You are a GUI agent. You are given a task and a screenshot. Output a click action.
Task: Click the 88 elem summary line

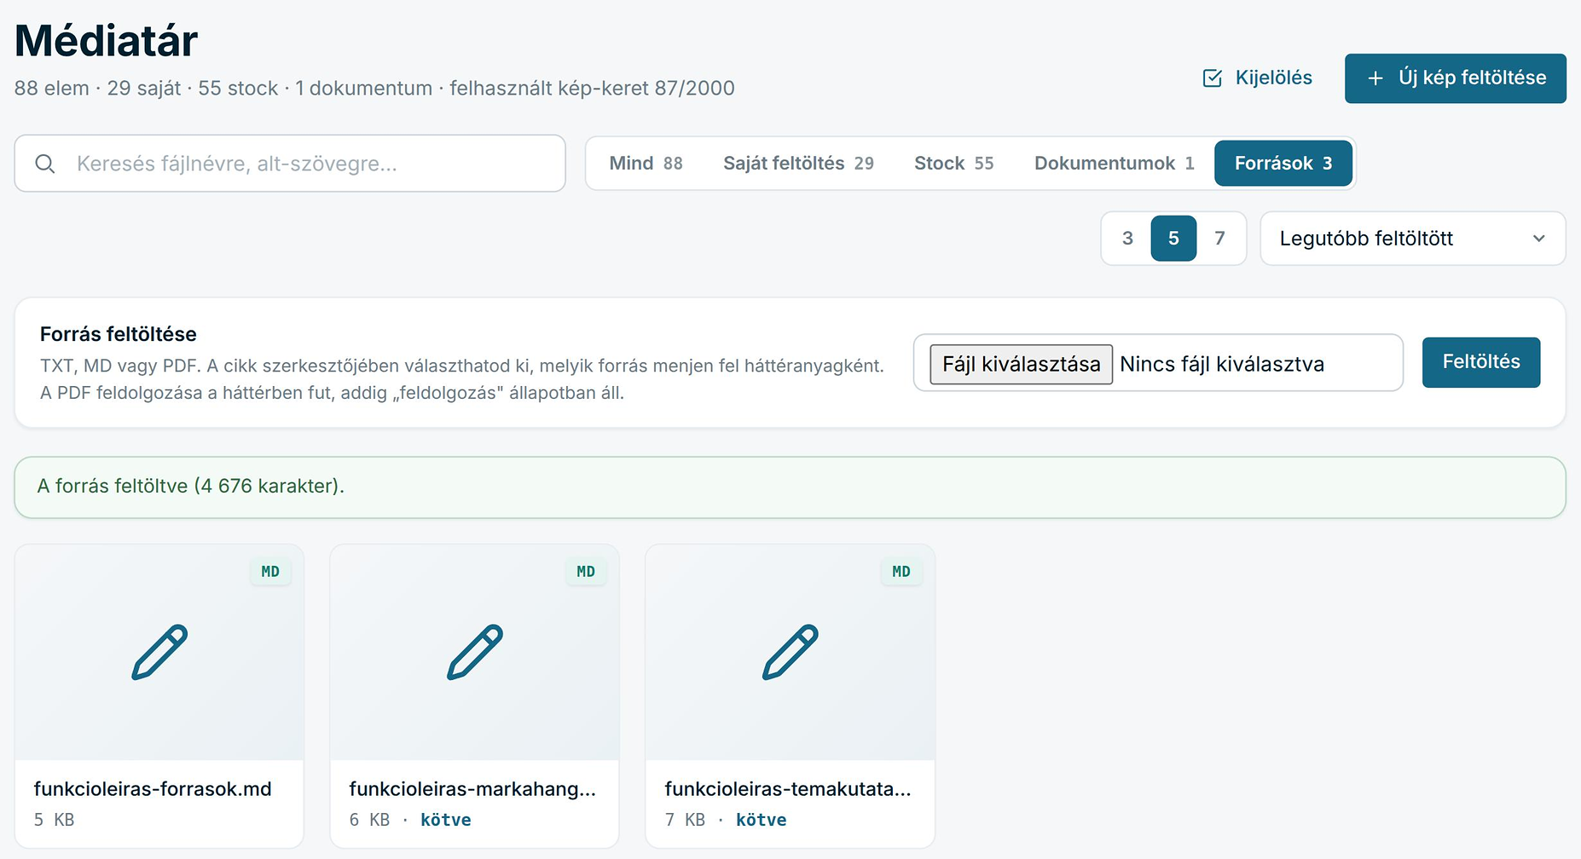tap(374, 88)
